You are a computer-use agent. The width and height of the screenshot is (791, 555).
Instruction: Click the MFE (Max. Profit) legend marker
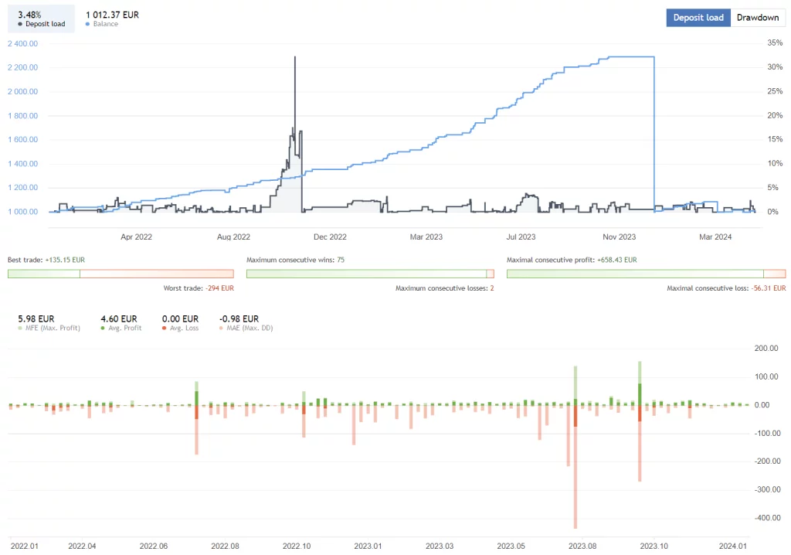(x=19, y=328)
